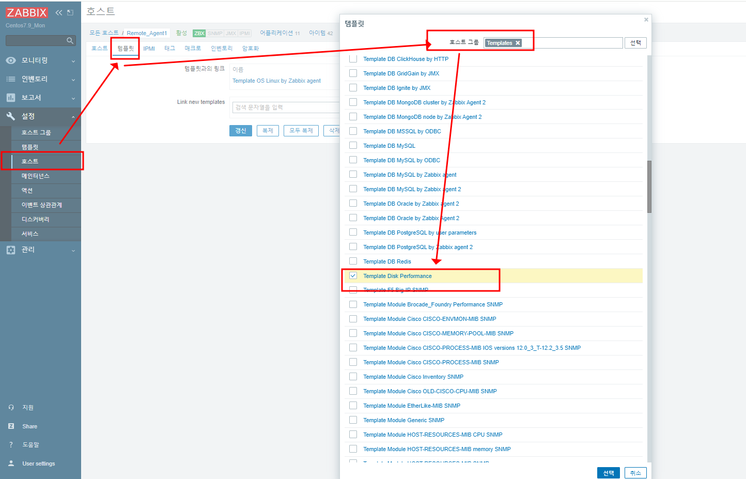The width and height of the screenshot is (746, 479).
Task: Click the 지원 headset icon
Action: [x=11, y=408]
